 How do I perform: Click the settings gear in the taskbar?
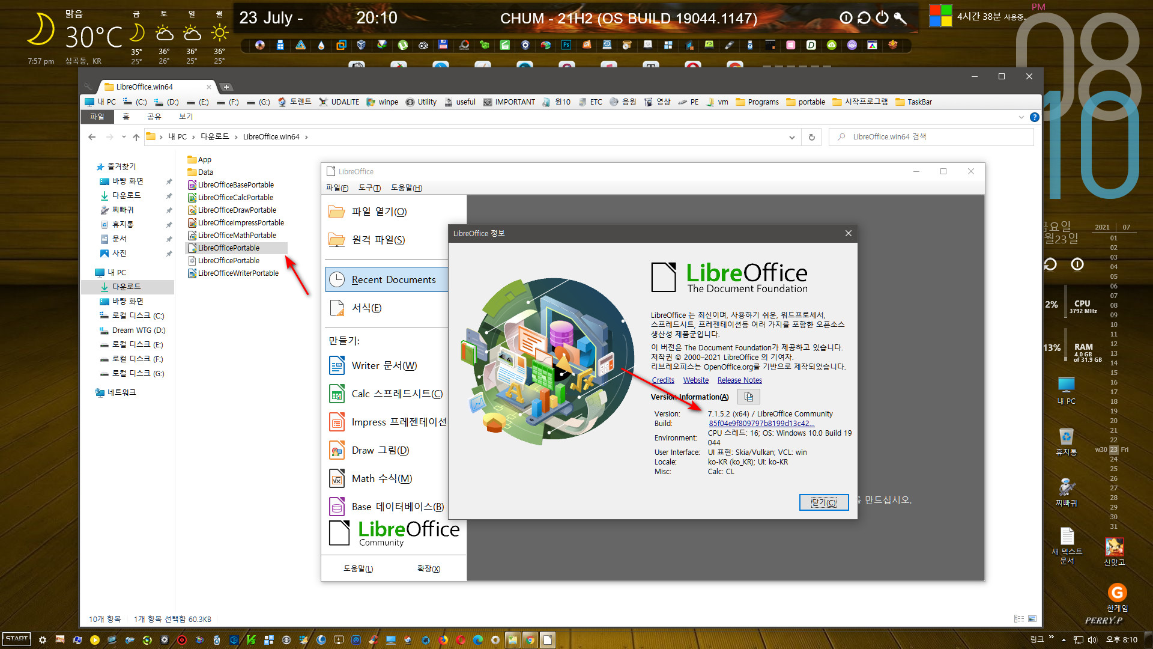tap(42, 640)
